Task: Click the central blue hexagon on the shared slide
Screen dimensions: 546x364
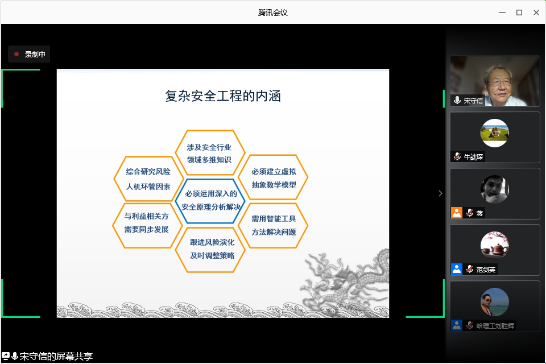Action: point(211,201)
